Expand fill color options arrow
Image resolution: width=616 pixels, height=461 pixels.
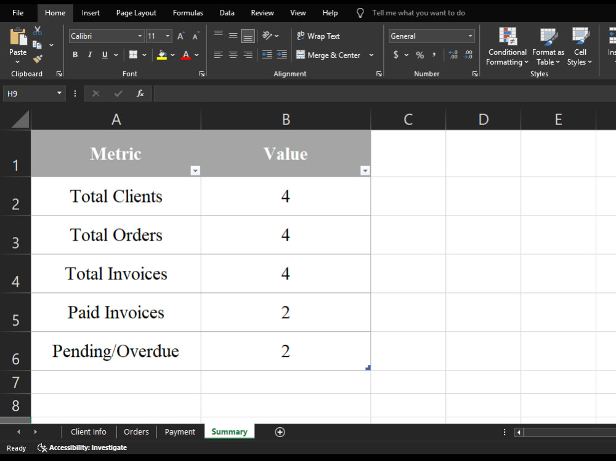click(172, 55)
